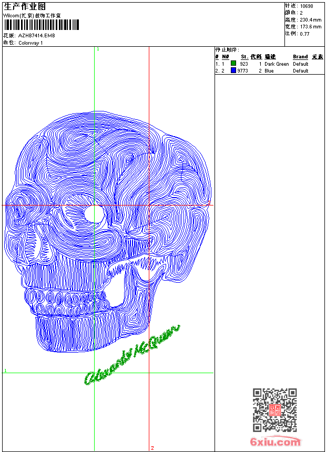Screen dimensions: 326x452
Task: Click the 6xiu.com watermark logo
Action: click(x=276, y=442)
